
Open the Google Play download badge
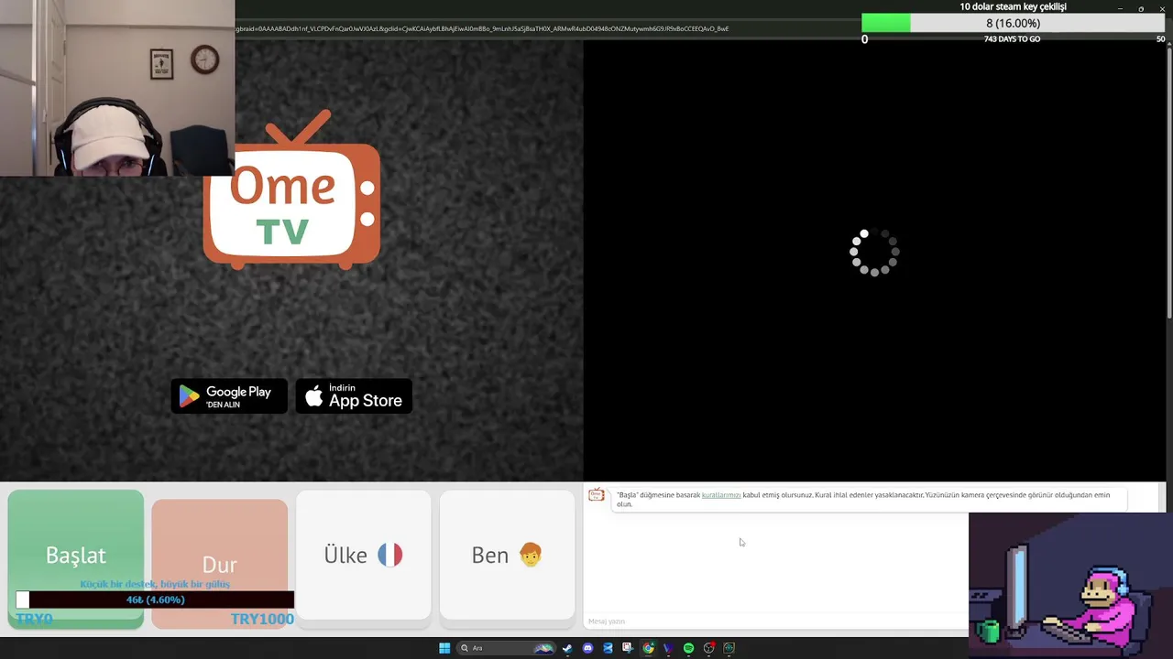point(229,396)
